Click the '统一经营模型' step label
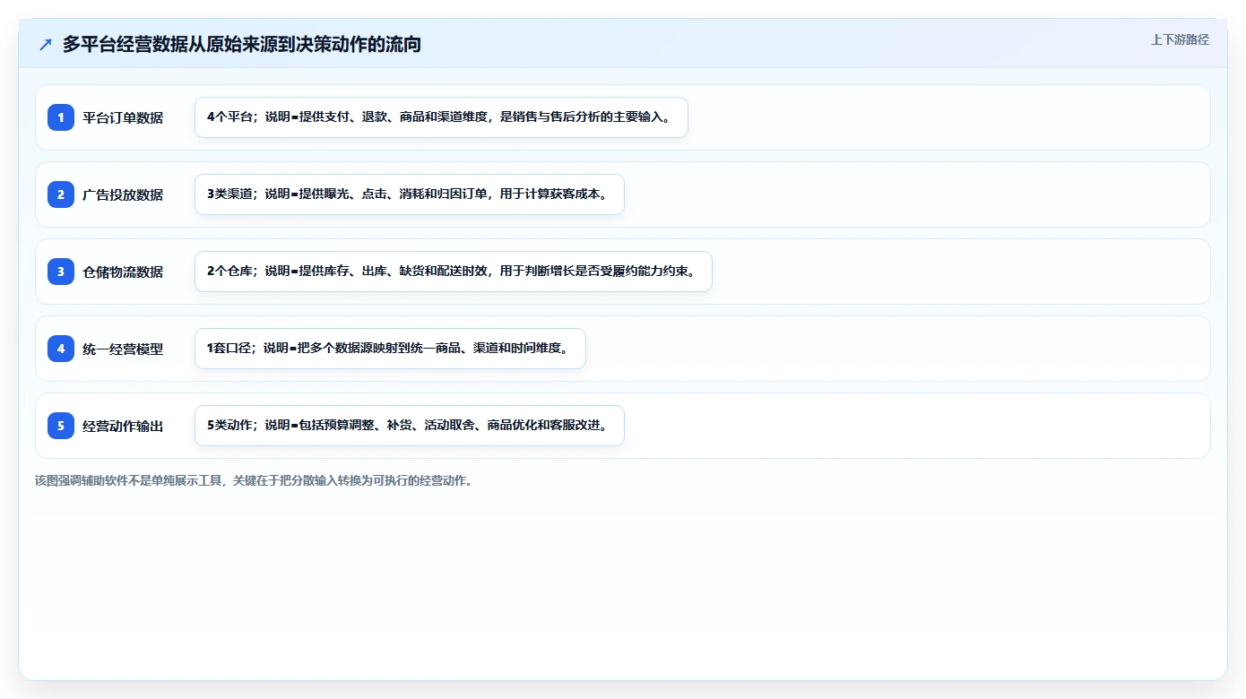 click(123, 349)
